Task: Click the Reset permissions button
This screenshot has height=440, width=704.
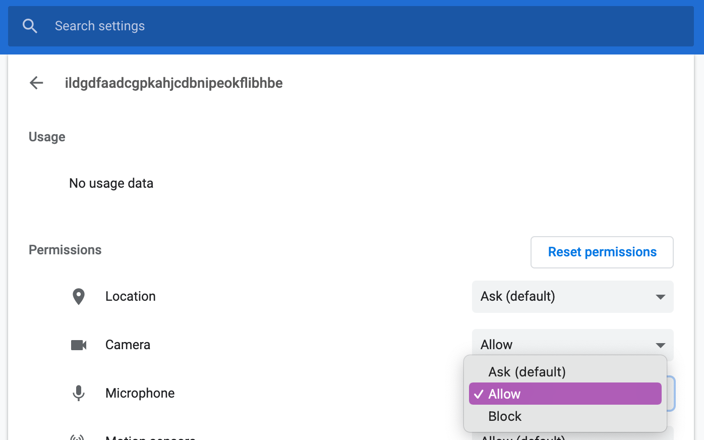Action: pyautogui.click(x=602, y=252)
